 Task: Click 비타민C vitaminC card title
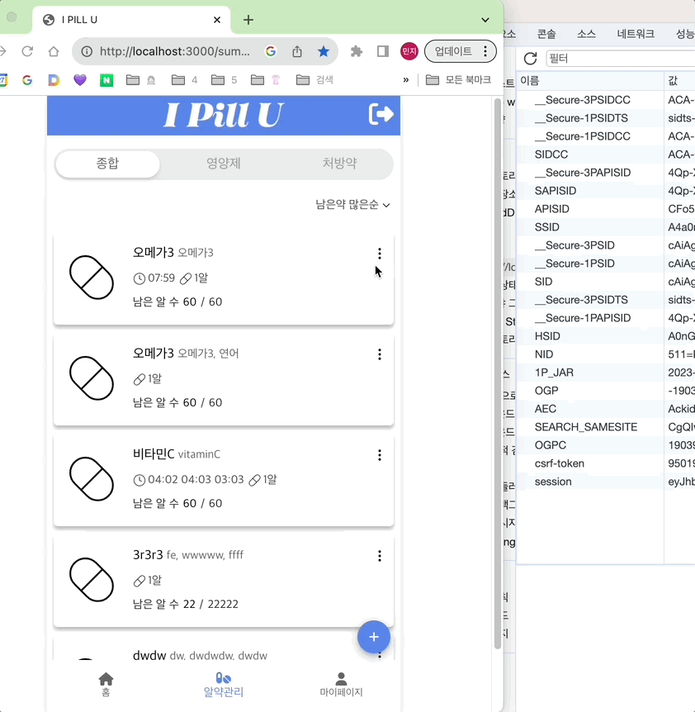[177, 453]
